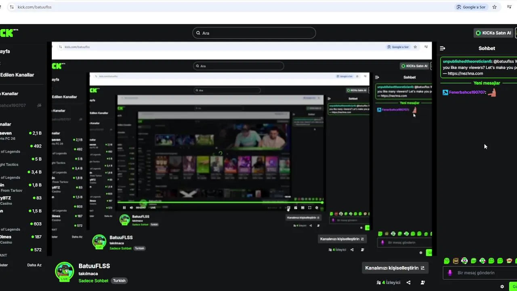Click the share icon under the stream

408,283
